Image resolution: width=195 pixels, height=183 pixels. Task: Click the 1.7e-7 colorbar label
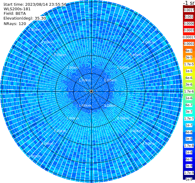pos(189,118)
